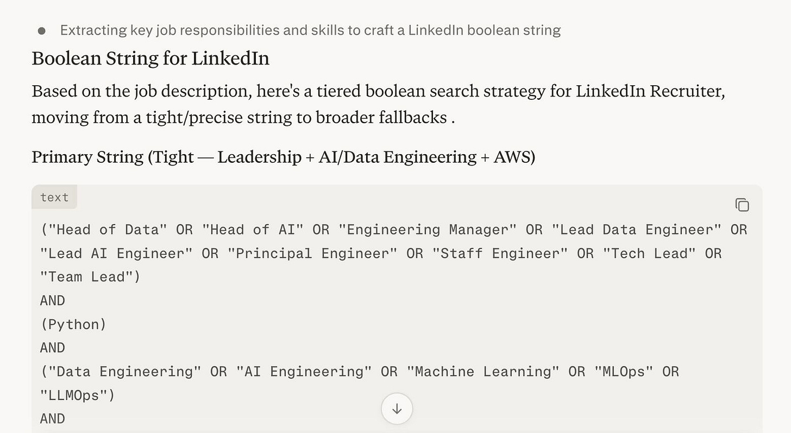Click "Head of AI" in the code
The image size is (791, 433).
click(253, 230)
